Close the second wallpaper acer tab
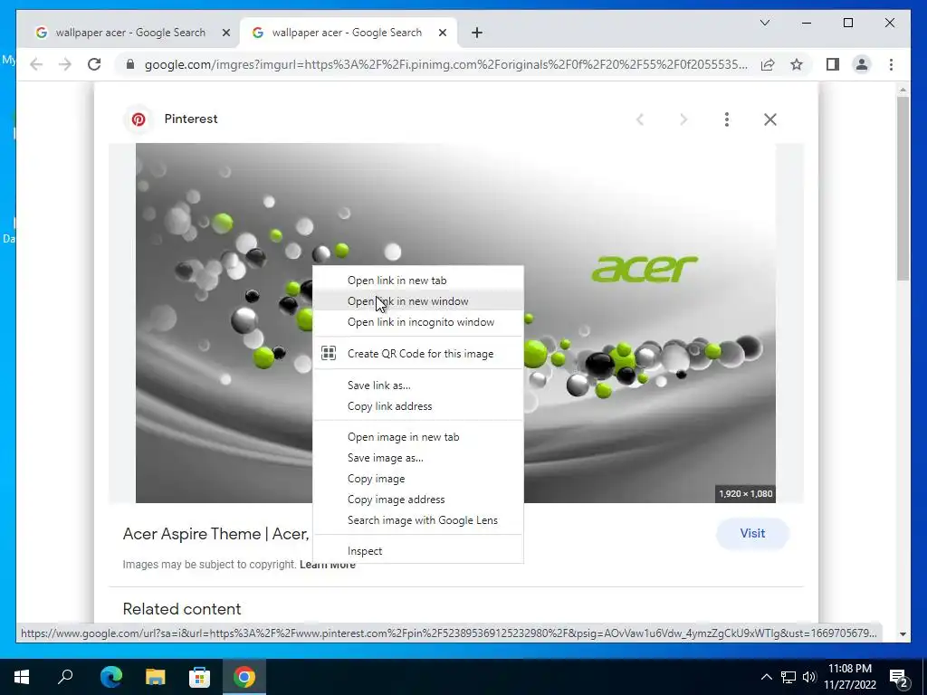927x695 pixels. [x=442, y=33]
